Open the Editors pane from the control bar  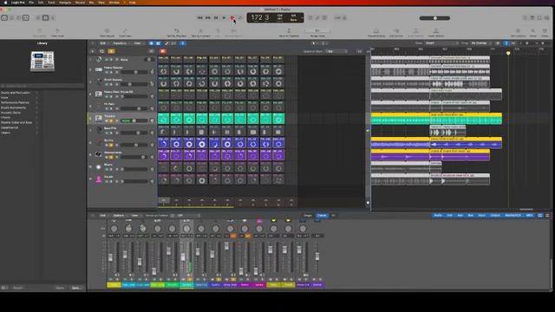pyautogui.click(x=53, y=17)
